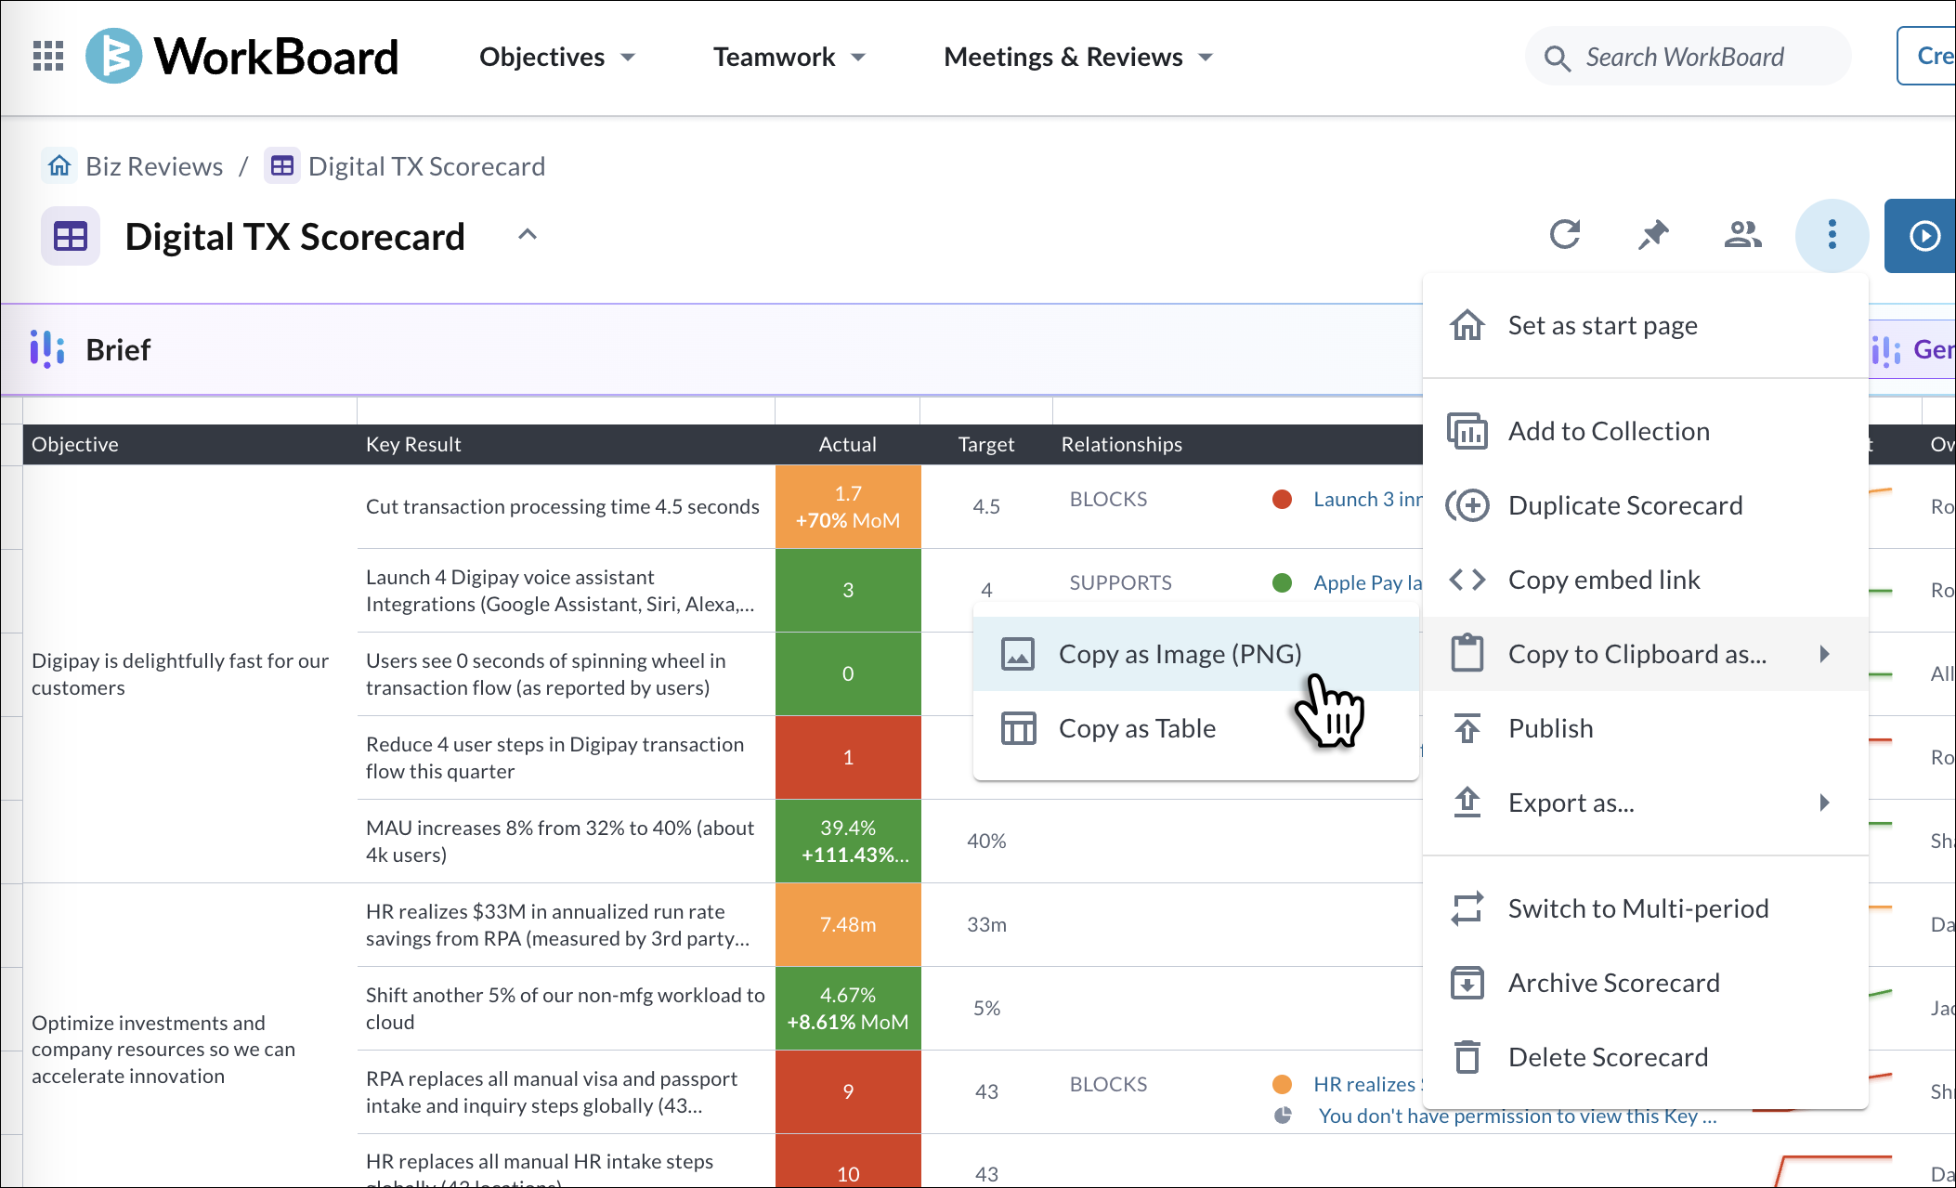Select Set as start page
Screen dimensions: 1956x1188
[x=1645, y=325]
